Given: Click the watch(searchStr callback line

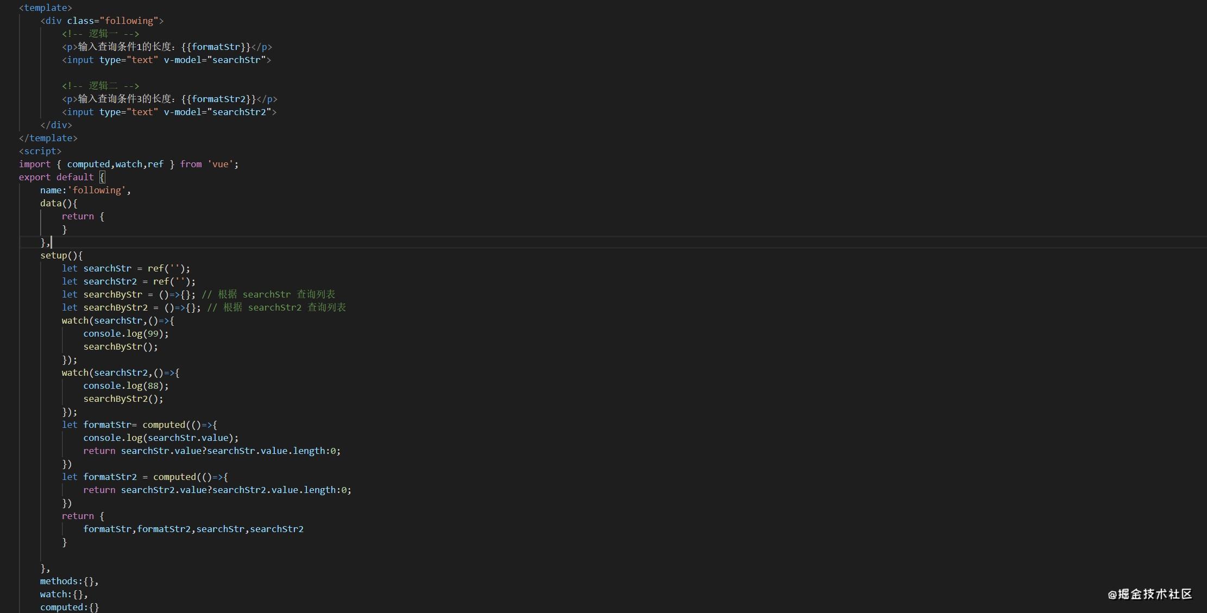Looking at the screenshot, I should pyautogui.click(x=118, y=320).
